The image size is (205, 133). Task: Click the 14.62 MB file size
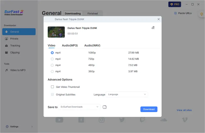134,59
